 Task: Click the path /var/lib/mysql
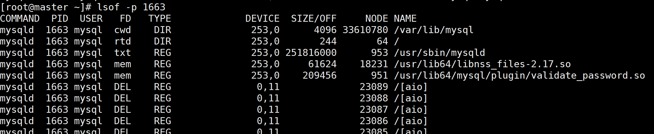[434, 30]
